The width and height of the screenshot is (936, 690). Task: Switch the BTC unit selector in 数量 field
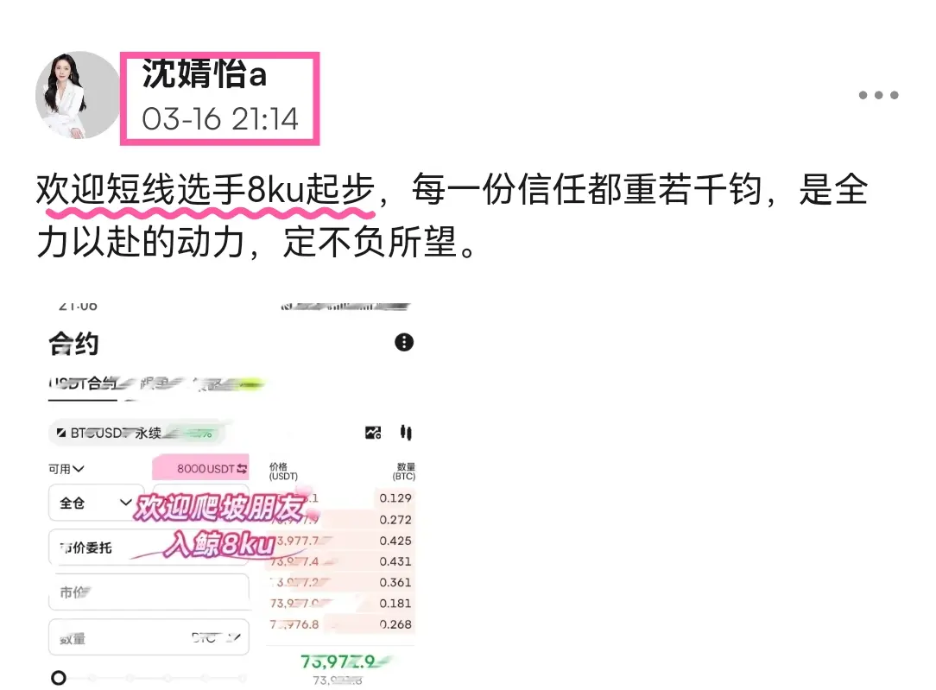click(x=216, y=637)
